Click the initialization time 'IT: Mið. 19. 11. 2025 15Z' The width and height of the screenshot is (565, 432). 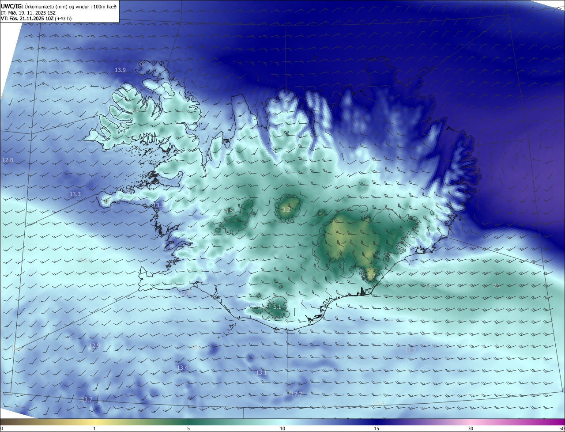pyautogui.click(x=29, y=12)
